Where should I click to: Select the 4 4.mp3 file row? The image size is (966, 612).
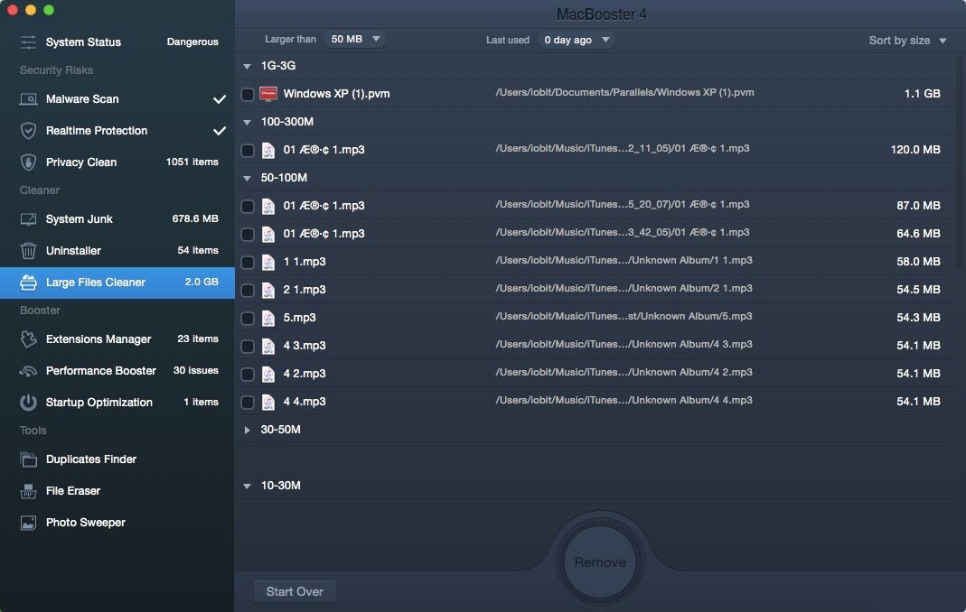(593, 402)
